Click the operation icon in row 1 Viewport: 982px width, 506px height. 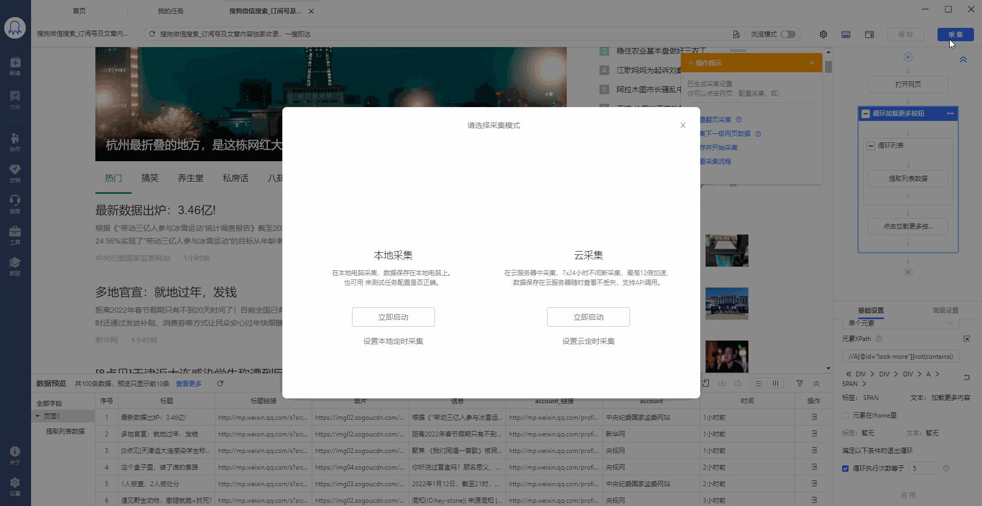[814, 417]
